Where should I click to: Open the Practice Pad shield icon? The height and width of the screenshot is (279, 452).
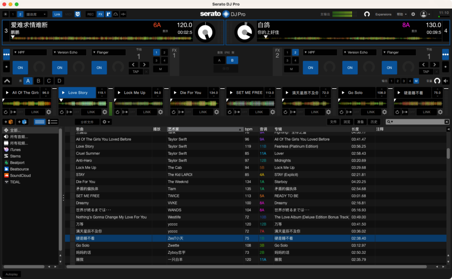click(78, 14)
